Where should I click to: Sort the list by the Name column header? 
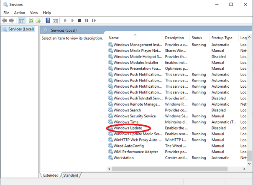(134, 38)
